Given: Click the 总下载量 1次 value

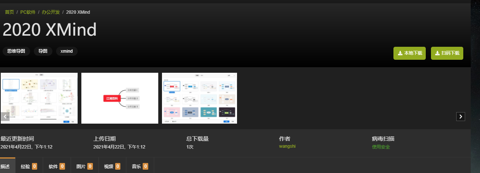Looking at the screenshot, I should [x=190, y=147].
